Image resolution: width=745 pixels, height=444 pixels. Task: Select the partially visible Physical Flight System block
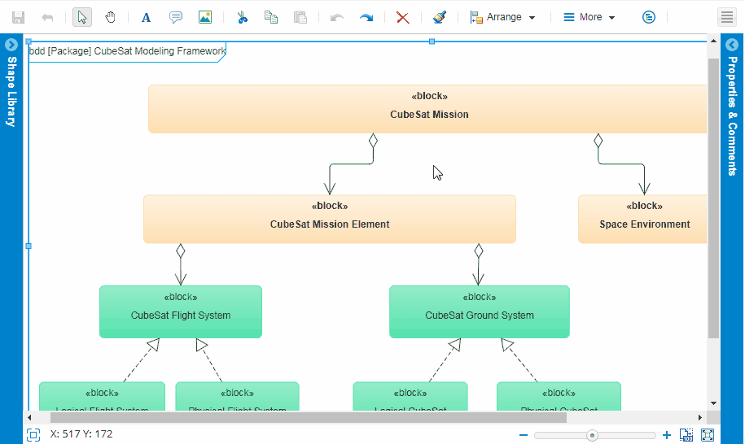(x=237, y=397)
